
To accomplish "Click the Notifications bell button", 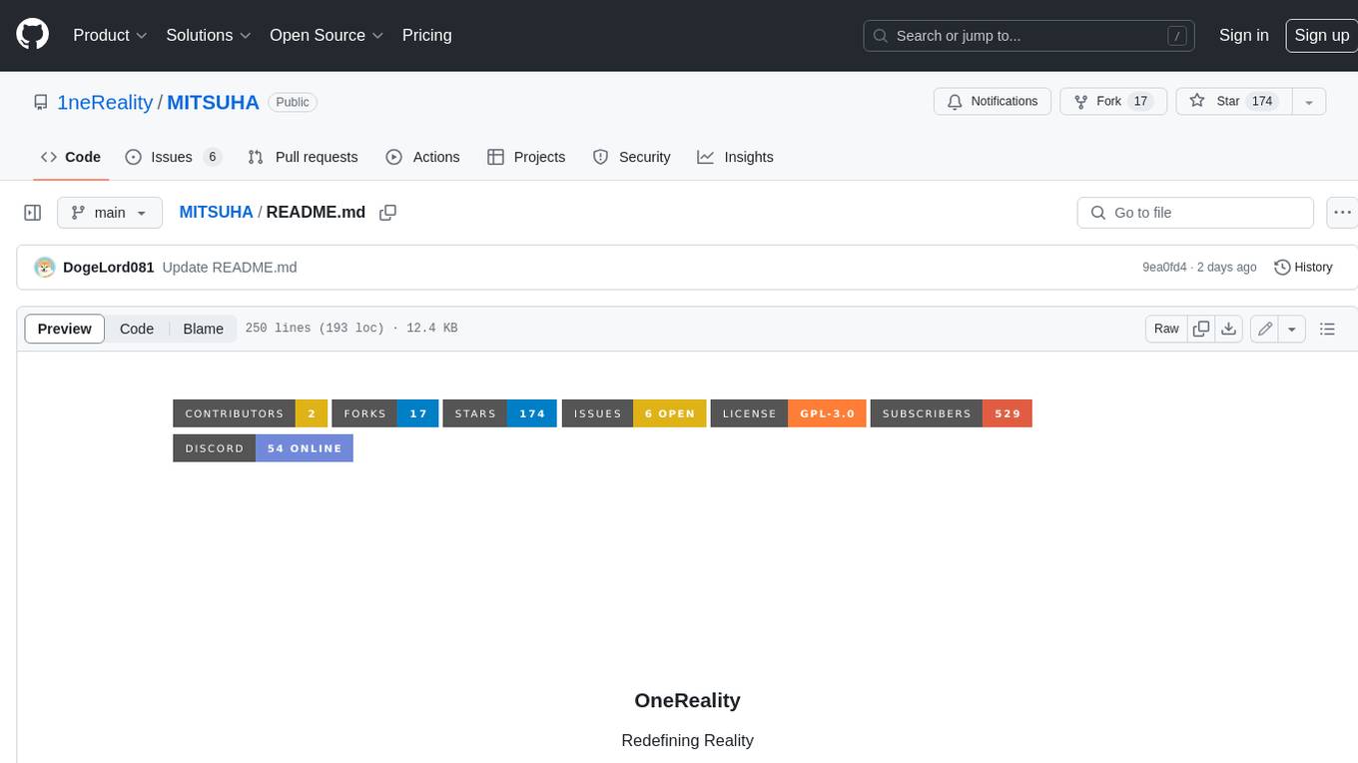I will [x=993, y=102].
